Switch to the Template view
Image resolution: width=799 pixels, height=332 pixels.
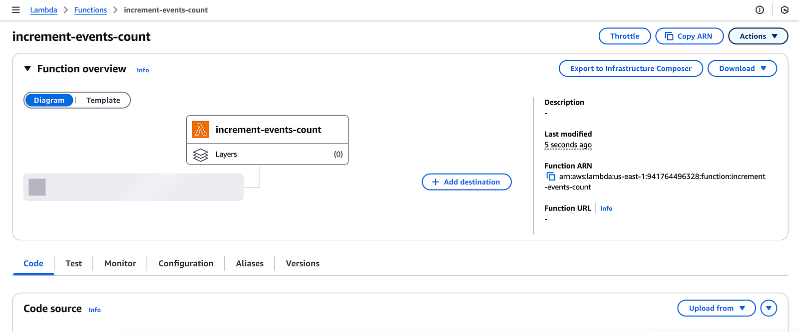click(x=103, y=100)
